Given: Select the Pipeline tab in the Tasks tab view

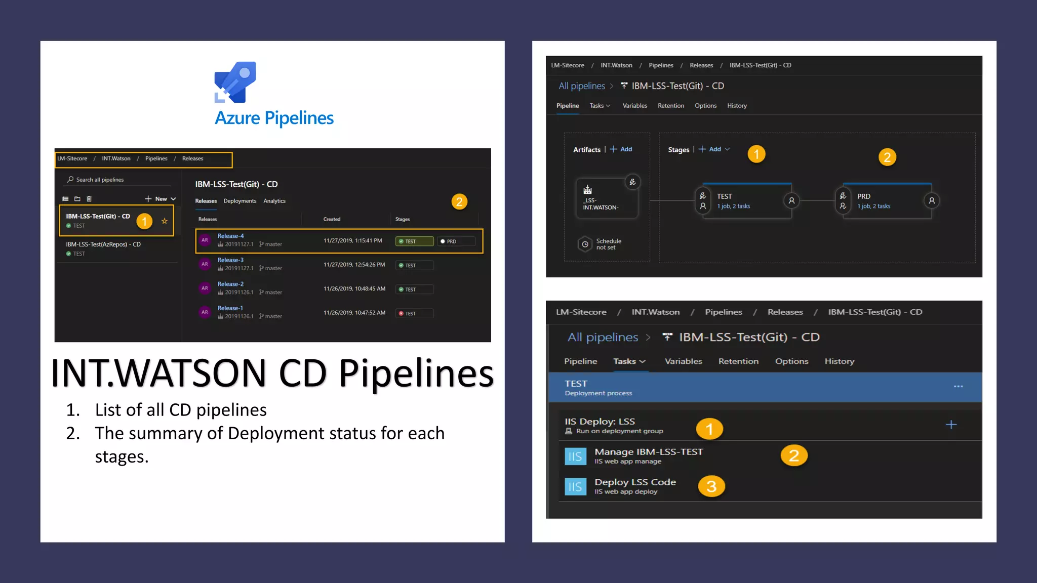Looking at the screenshot, I should click(580, 361).
